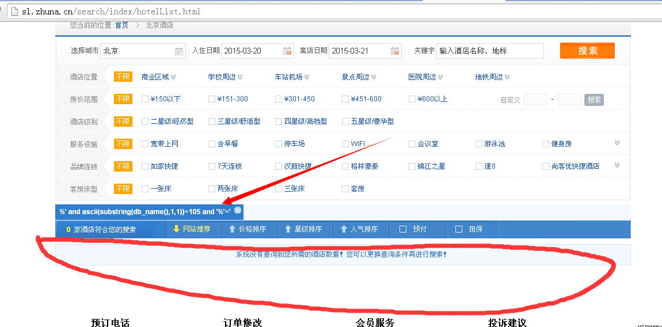Viewport: 662px width, 327px height.
Task: Check the 二星级/经济型 checkbox
Action: click(145, 121)
